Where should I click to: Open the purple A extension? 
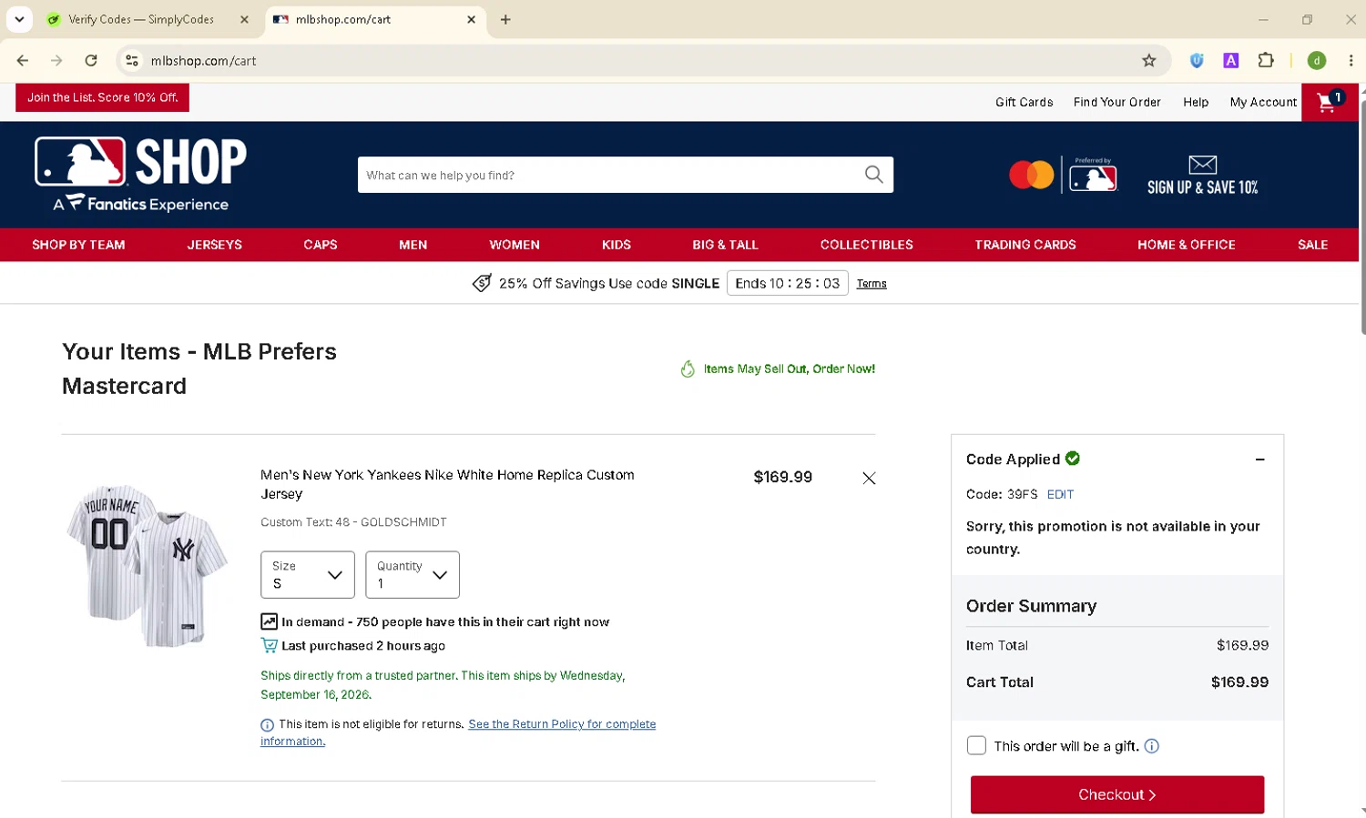coord(1231,61)
